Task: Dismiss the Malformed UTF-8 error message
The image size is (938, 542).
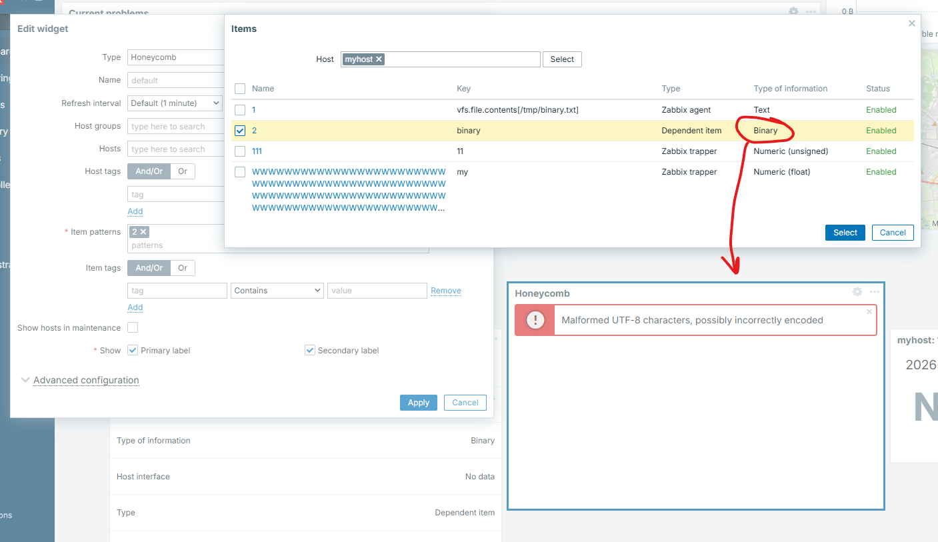Action: coord(869,311)
